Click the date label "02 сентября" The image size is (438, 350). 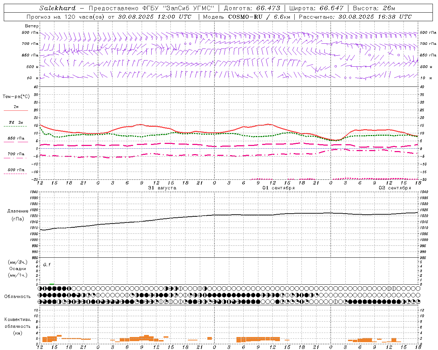coord(395,188)
